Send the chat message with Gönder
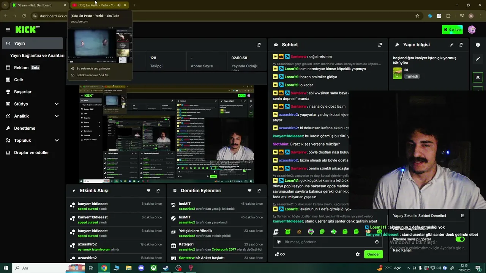The image size is (486, 273). point(373,254)
